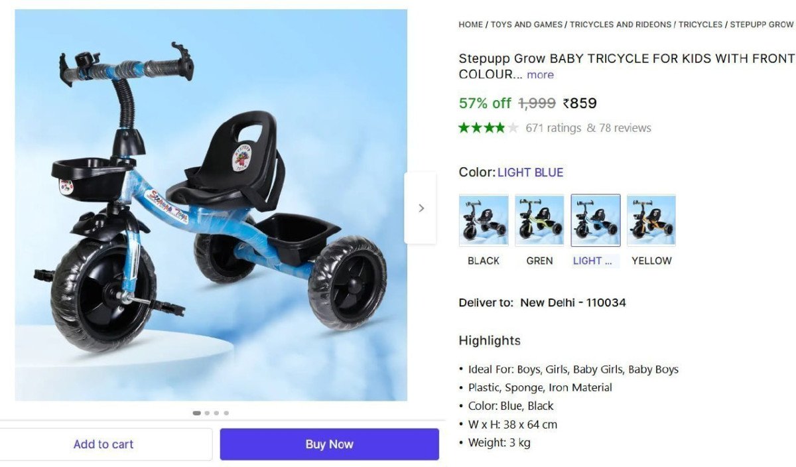Click the Add to cart button
796x467 pixels.
pyautogui.click(x=103, y=444)
